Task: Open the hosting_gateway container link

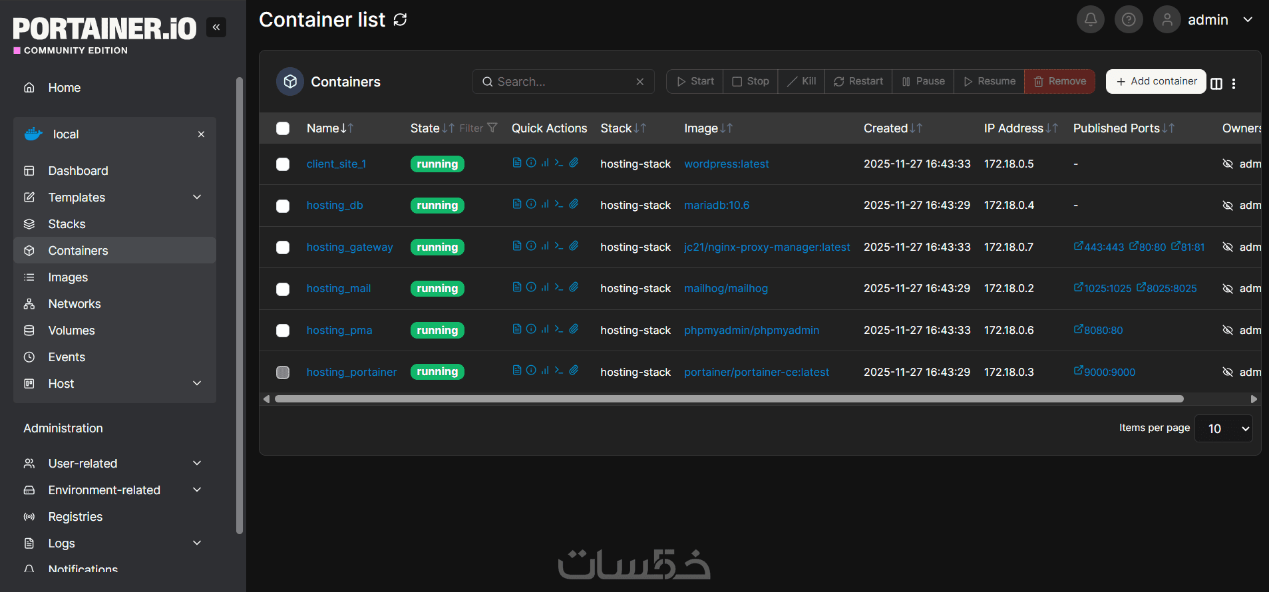Action: [350, 247]
